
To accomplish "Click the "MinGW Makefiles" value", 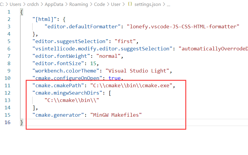I will pos(116,115).
